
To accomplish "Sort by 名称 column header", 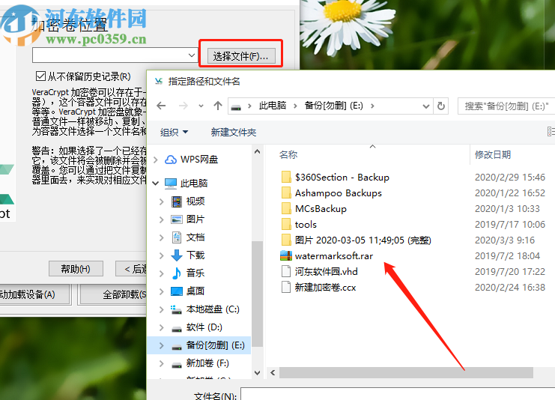I will coord(288,155).
